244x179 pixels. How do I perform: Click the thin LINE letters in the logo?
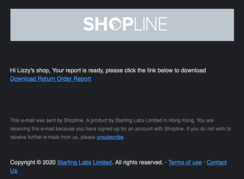click(x=151, y=24)
